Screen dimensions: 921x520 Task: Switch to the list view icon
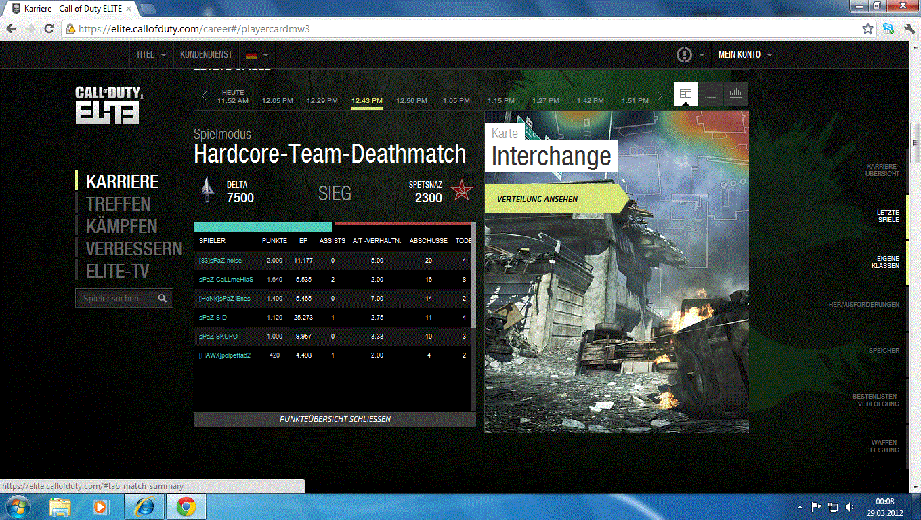[x=710, y=94]
